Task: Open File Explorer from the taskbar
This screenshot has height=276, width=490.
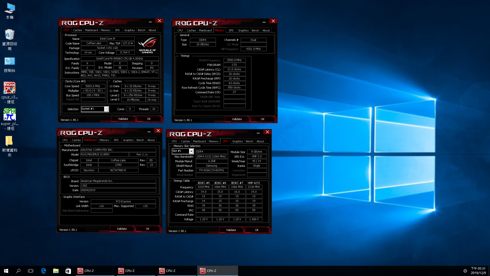Action: coord(56,271)
